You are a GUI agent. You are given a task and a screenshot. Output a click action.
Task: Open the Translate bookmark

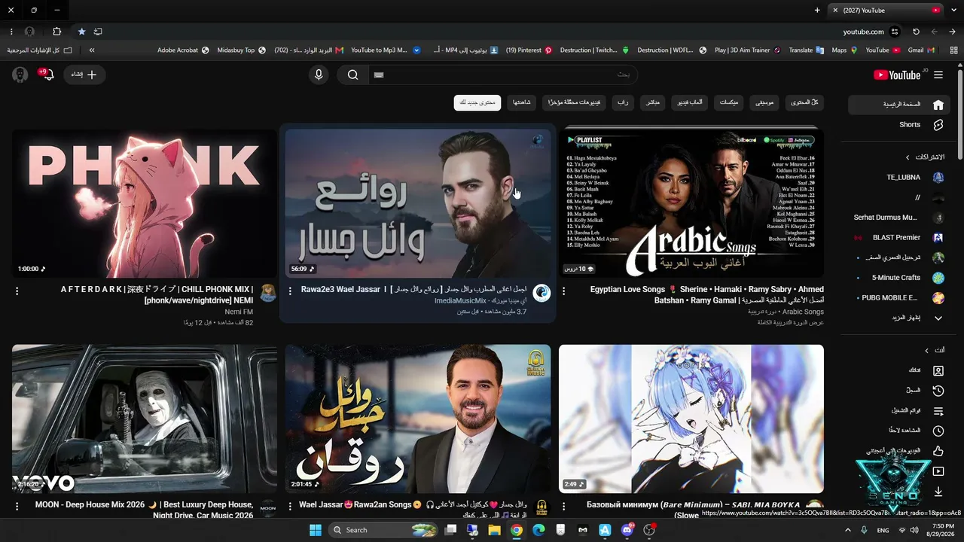coord(806,50)
